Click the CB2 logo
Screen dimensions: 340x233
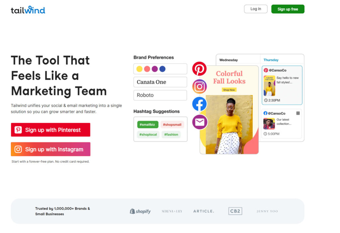click(235, 211)
